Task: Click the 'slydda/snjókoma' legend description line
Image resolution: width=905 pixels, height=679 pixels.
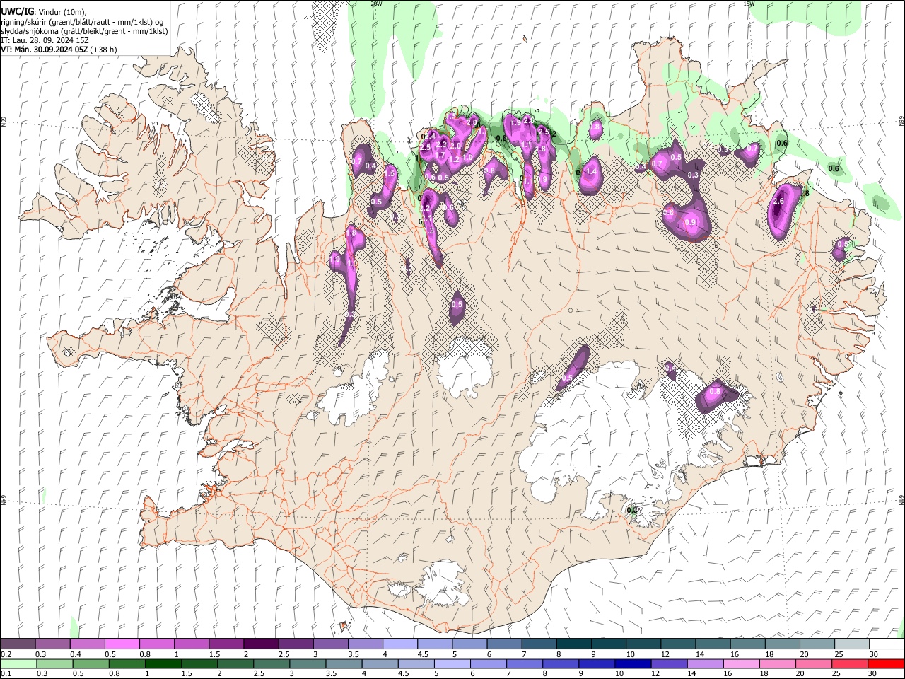Action: (84, 31)
